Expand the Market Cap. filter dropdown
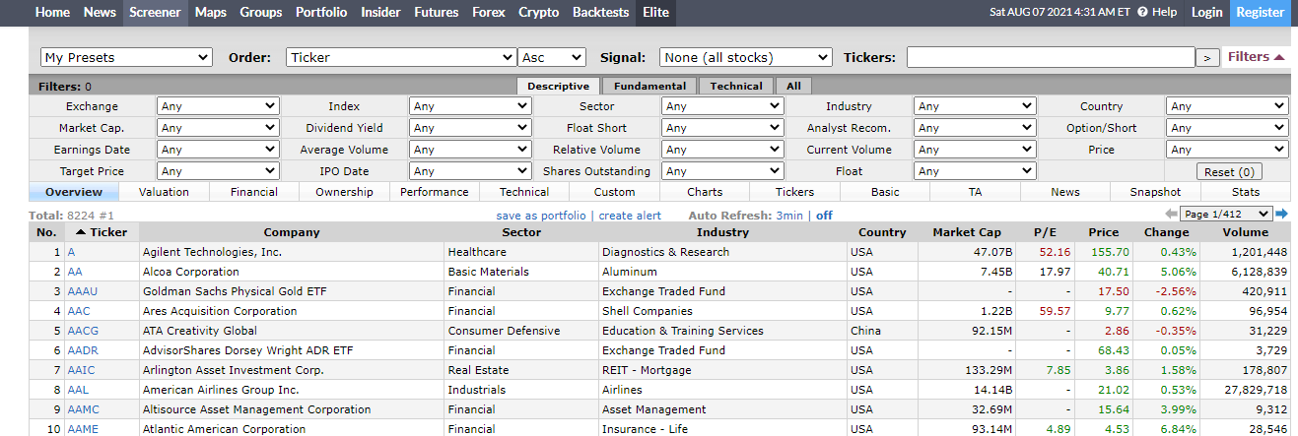1298x436 pixels. click(218, 128)
